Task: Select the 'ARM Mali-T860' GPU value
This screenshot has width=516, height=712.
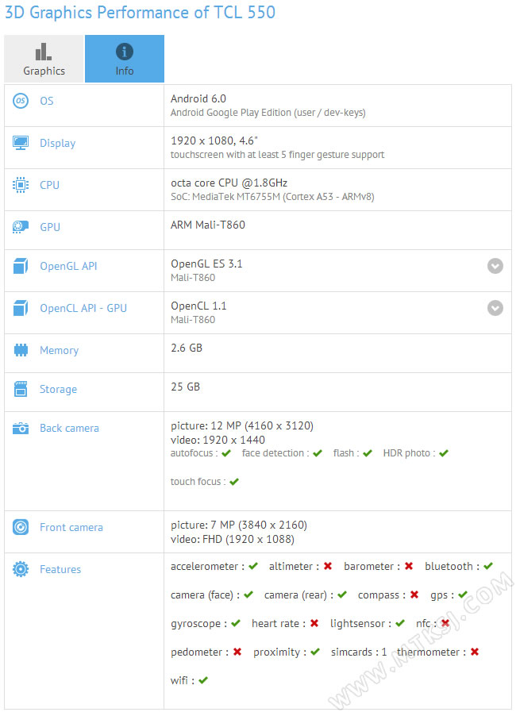Action: (x=208, y=225)
